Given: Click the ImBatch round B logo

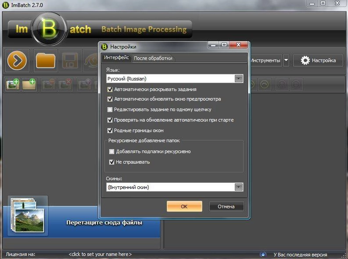Looking at the screenshot, I should [49, 29].
